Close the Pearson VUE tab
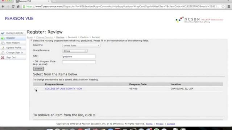 [x=48, y=1]
